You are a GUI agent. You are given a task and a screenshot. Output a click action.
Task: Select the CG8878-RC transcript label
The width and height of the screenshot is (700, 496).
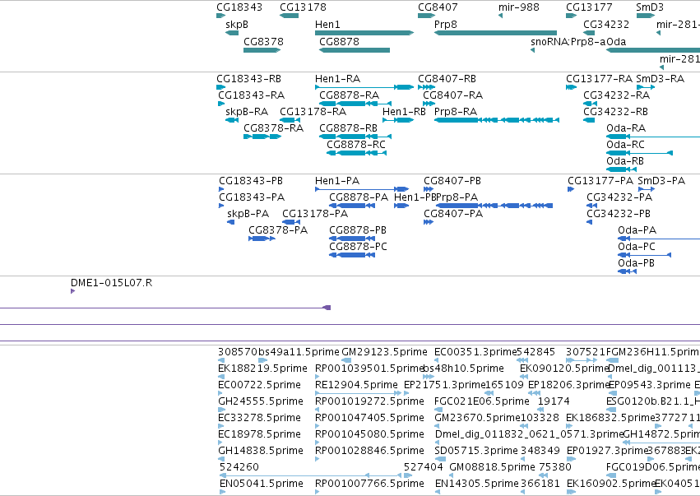[x=356, y=145]
